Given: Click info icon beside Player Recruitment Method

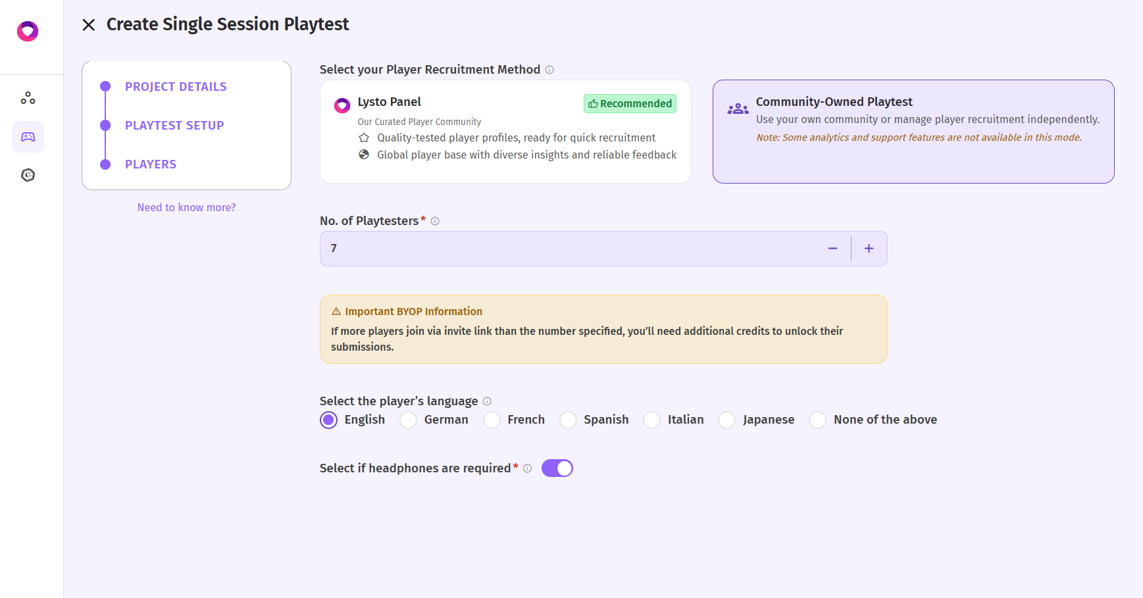Looking at the screenshot, I should pyautogui.click(x=549, y=70).
